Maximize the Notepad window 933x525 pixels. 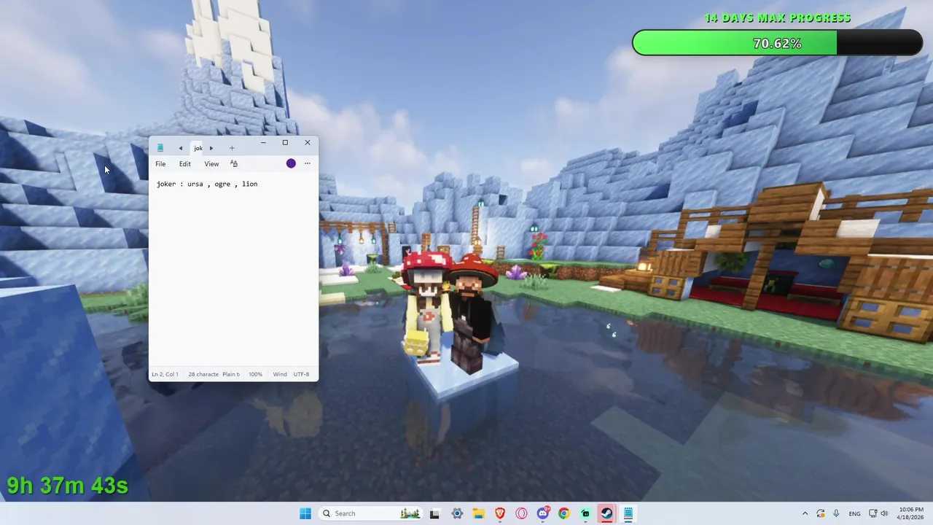coord(285,143)
